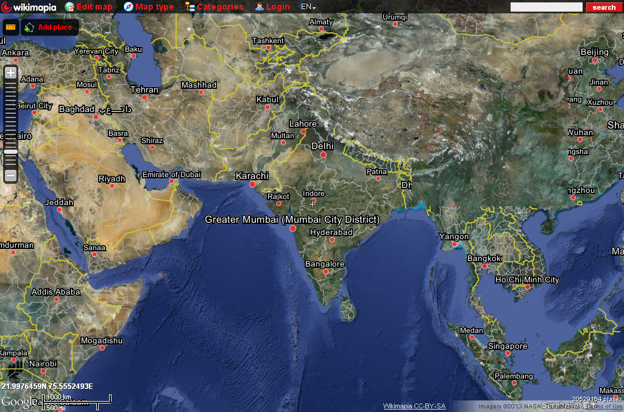Click the zoom-out minus icon
Screen dimensions: 624x412
pos(10,175)
